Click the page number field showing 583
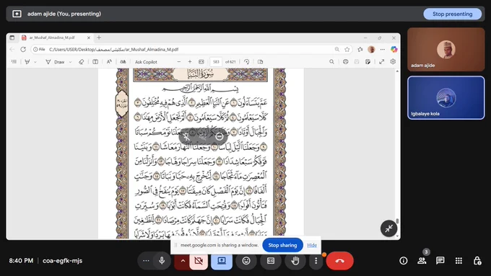Screen dimensions: 491x276 [216, 62]
